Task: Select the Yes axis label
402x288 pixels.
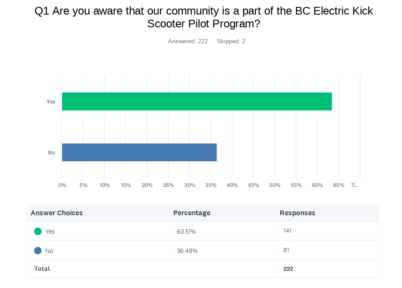Action: point(51,102)
